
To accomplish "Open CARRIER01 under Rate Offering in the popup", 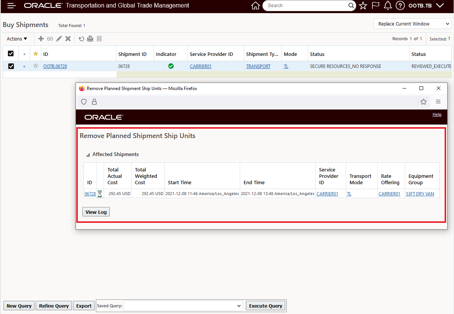I will coord(389,194).
